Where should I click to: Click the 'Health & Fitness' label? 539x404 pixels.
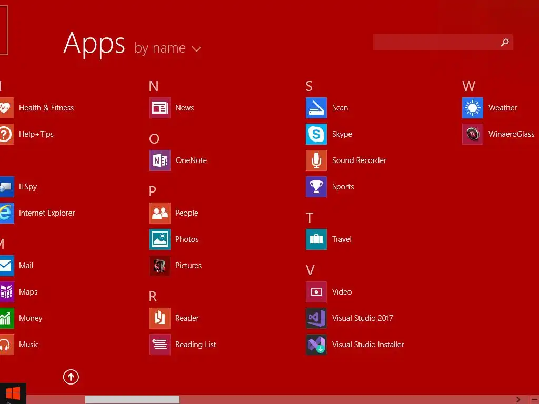point(46,108)
